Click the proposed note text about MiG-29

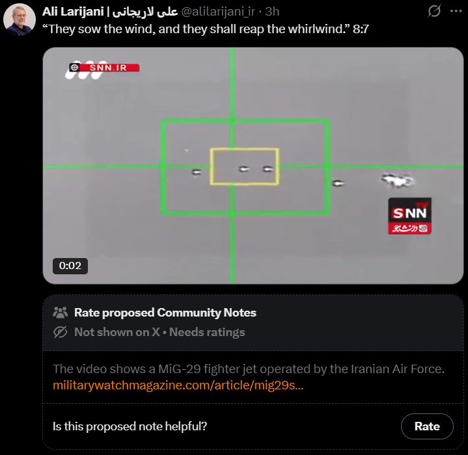click(249, 369)
